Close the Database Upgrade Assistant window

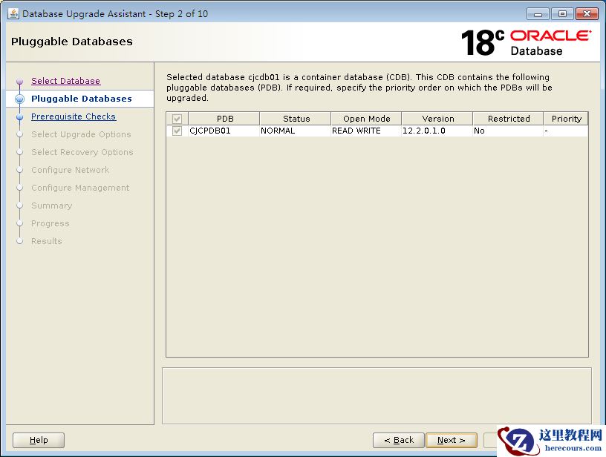[x=587, y=14]
